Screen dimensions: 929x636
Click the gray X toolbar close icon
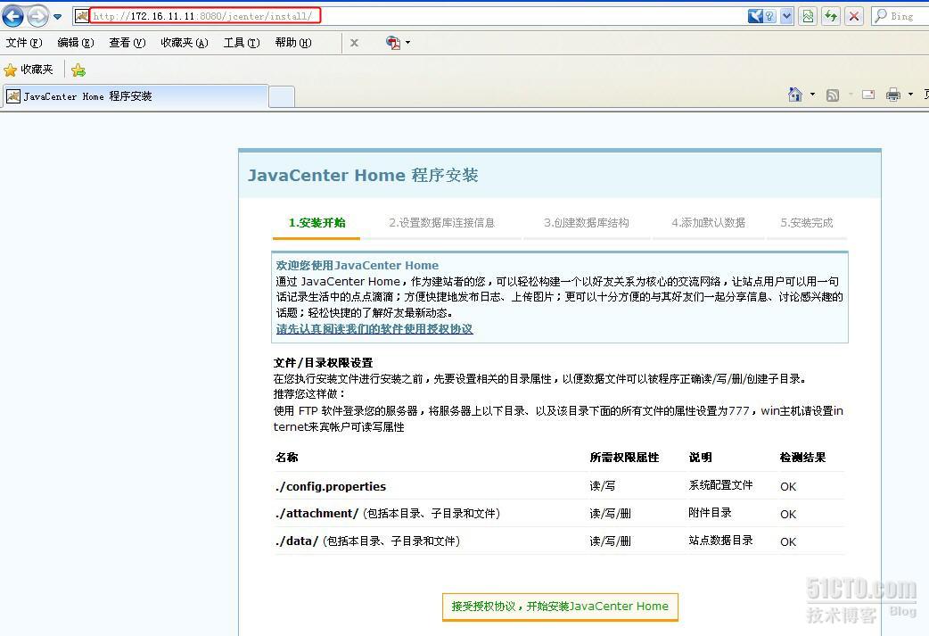(354, 43)
